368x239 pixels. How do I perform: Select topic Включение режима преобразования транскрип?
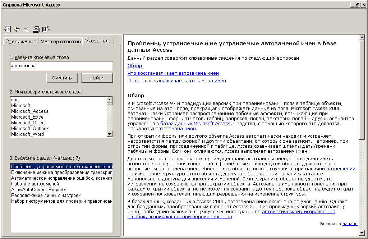click(61, 172)
